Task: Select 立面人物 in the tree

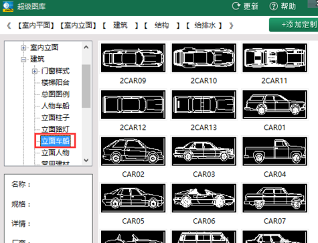Action: pyautogui.click(x=56, y=153)
